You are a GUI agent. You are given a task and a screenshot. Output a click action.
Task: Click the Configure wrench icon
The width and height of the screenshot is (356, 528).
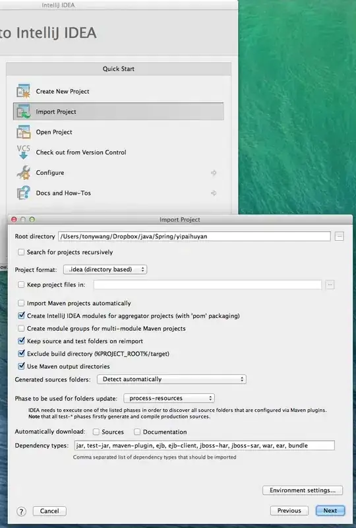[23, 172]
